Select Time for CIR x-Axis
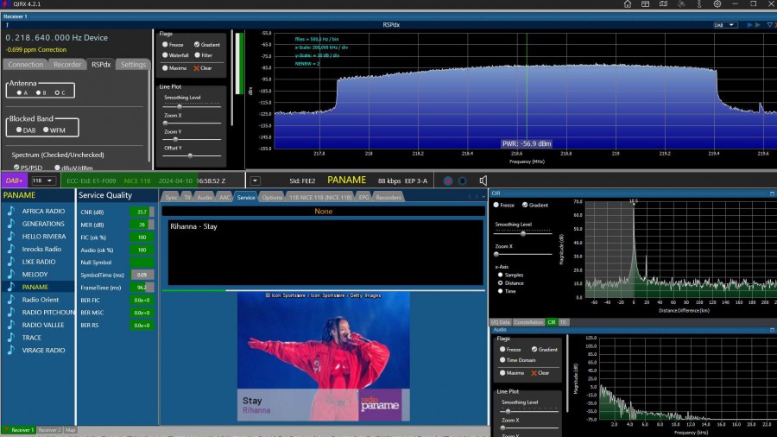Viewport: 777px width, 437px height. coord(501,291)
